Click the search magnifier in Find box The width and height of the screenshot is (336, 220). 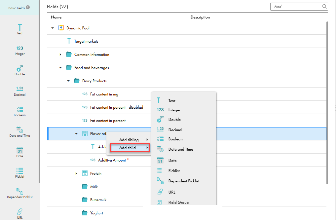(x=324, y=6)
